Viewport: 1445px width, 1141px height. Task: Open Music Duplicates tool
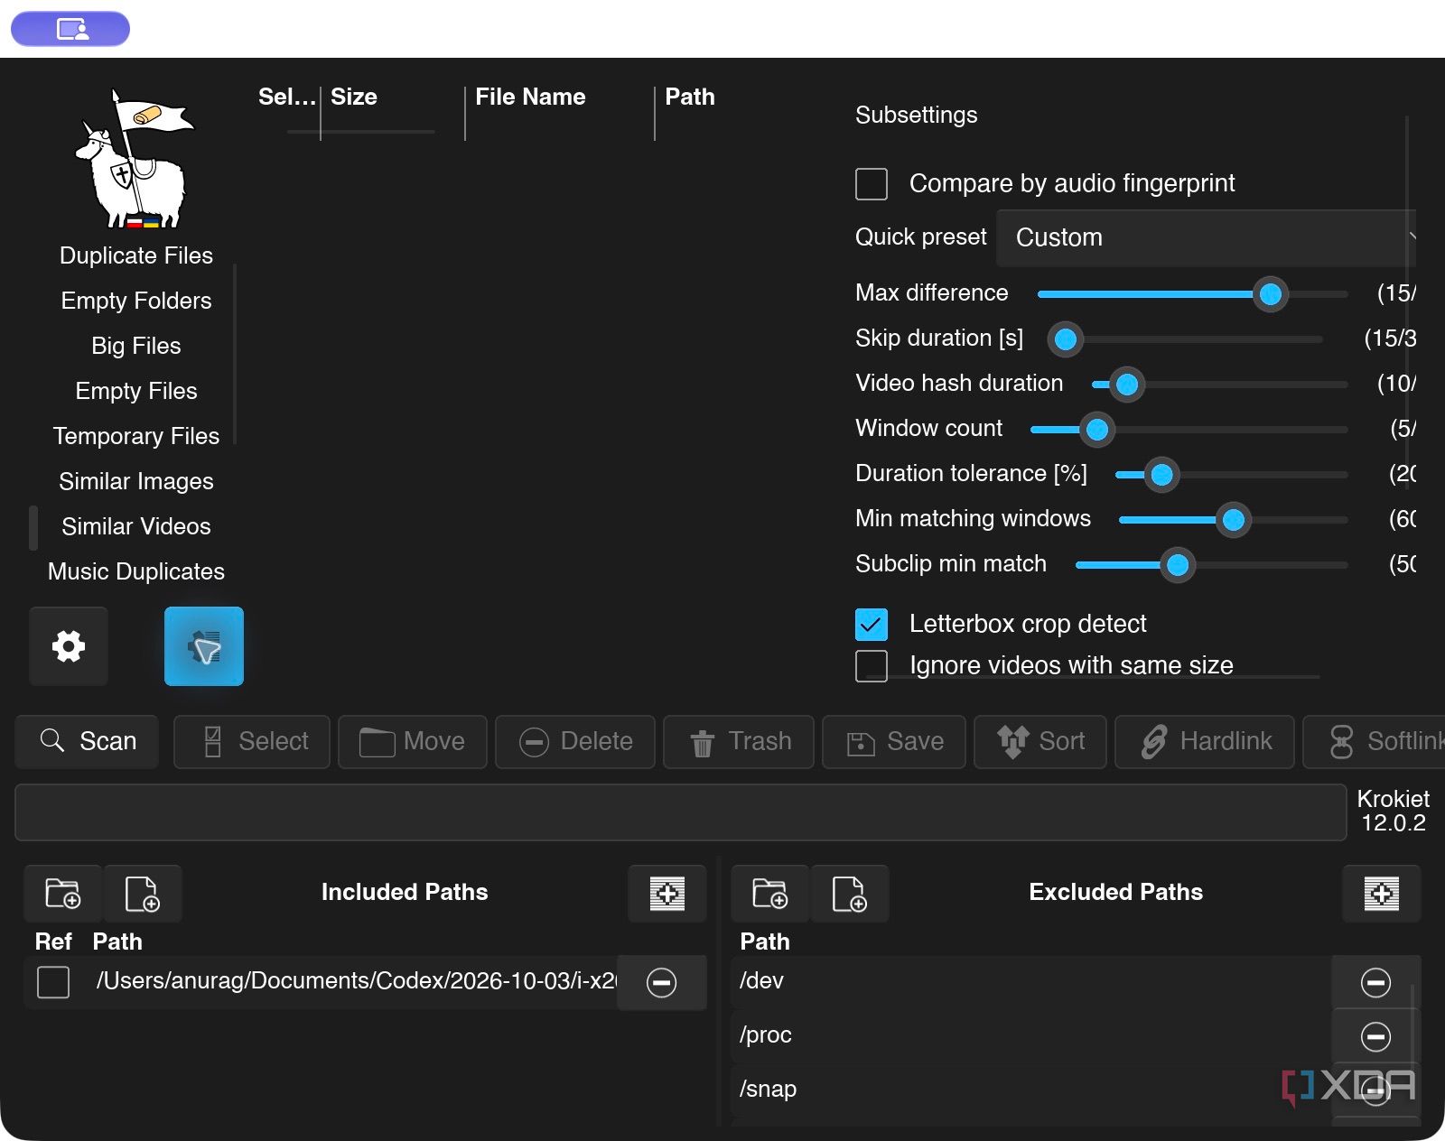click(136, 572)
